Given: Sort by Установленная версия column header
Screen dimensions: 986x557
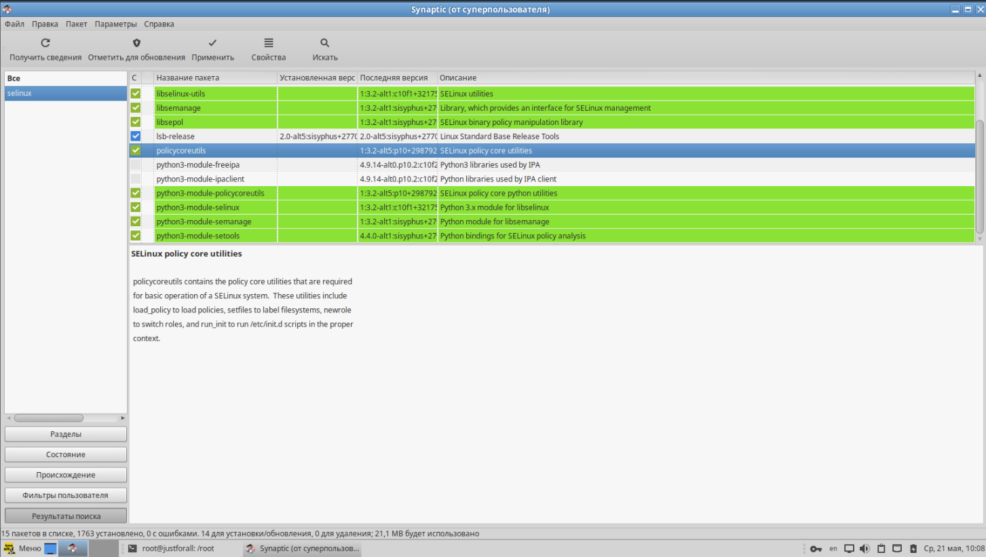Looking at the screenshot, I should tap(317, 78).
